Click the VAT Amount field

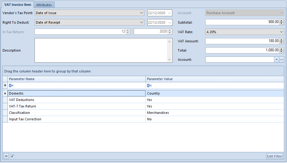click(x=242, y=41)
